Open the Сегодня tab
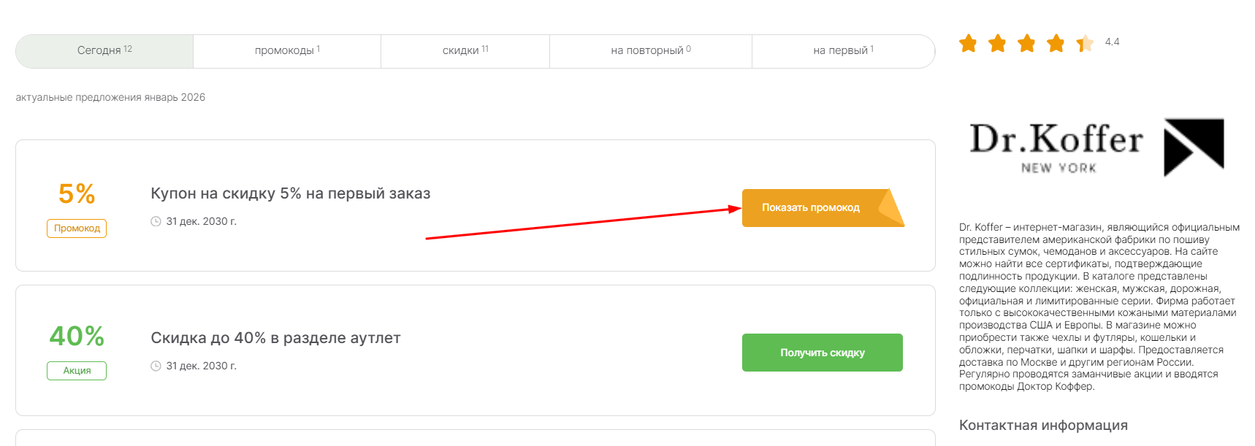This screenshot has height=446, width=1255. coord(104,50)
